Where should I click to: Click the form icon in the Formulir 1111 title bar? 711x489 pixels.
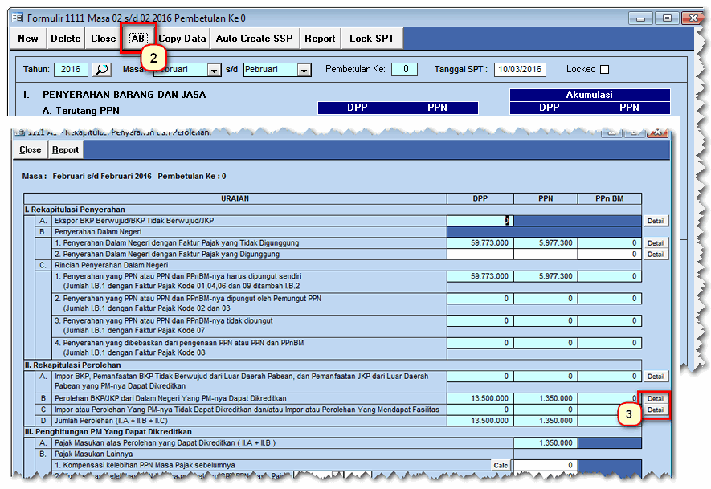coord(17,18)
